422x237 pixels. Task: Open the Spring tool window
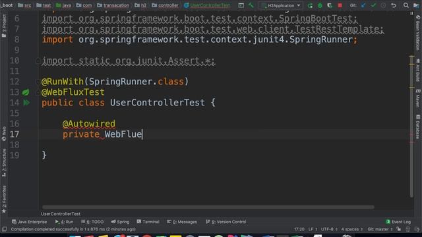[x=120, y=222]
